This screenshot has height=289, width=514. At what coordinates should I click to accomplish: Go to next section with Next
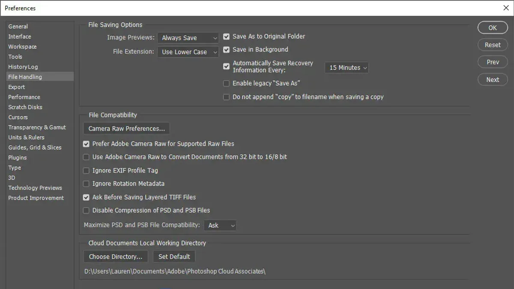(x=493, y=80)
